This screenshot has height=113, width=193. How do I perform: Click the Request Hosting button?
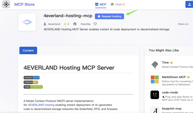pos(110,16)
